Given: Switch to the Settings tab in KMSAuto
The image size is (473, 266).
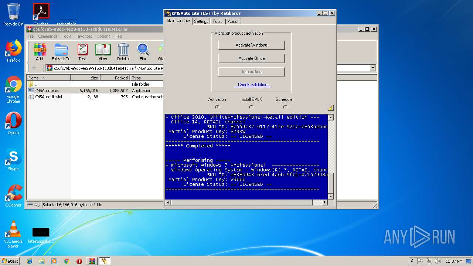Looking at the screenshot, I should point(201,21).
